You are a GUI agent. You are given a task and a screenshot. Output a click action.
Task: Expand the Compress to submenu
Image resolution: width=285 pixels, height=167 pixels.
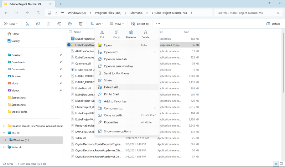pyautogui.click(x=155, y=108)
